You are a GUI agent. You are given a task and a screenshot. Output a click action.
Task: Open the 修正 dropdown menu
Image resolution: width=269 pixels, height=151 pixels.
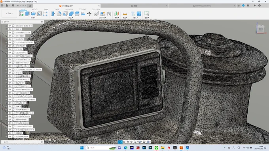(x=71, y=18)
